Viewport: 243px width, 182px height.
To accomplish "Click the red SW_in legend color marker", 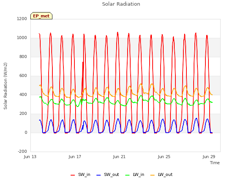I will [73, 175].
